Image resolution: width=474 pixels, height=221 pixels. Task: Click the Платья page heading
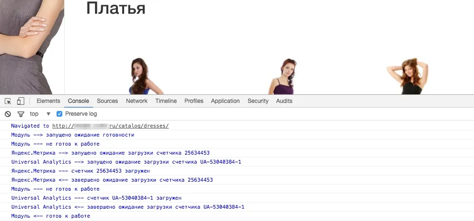116,8
